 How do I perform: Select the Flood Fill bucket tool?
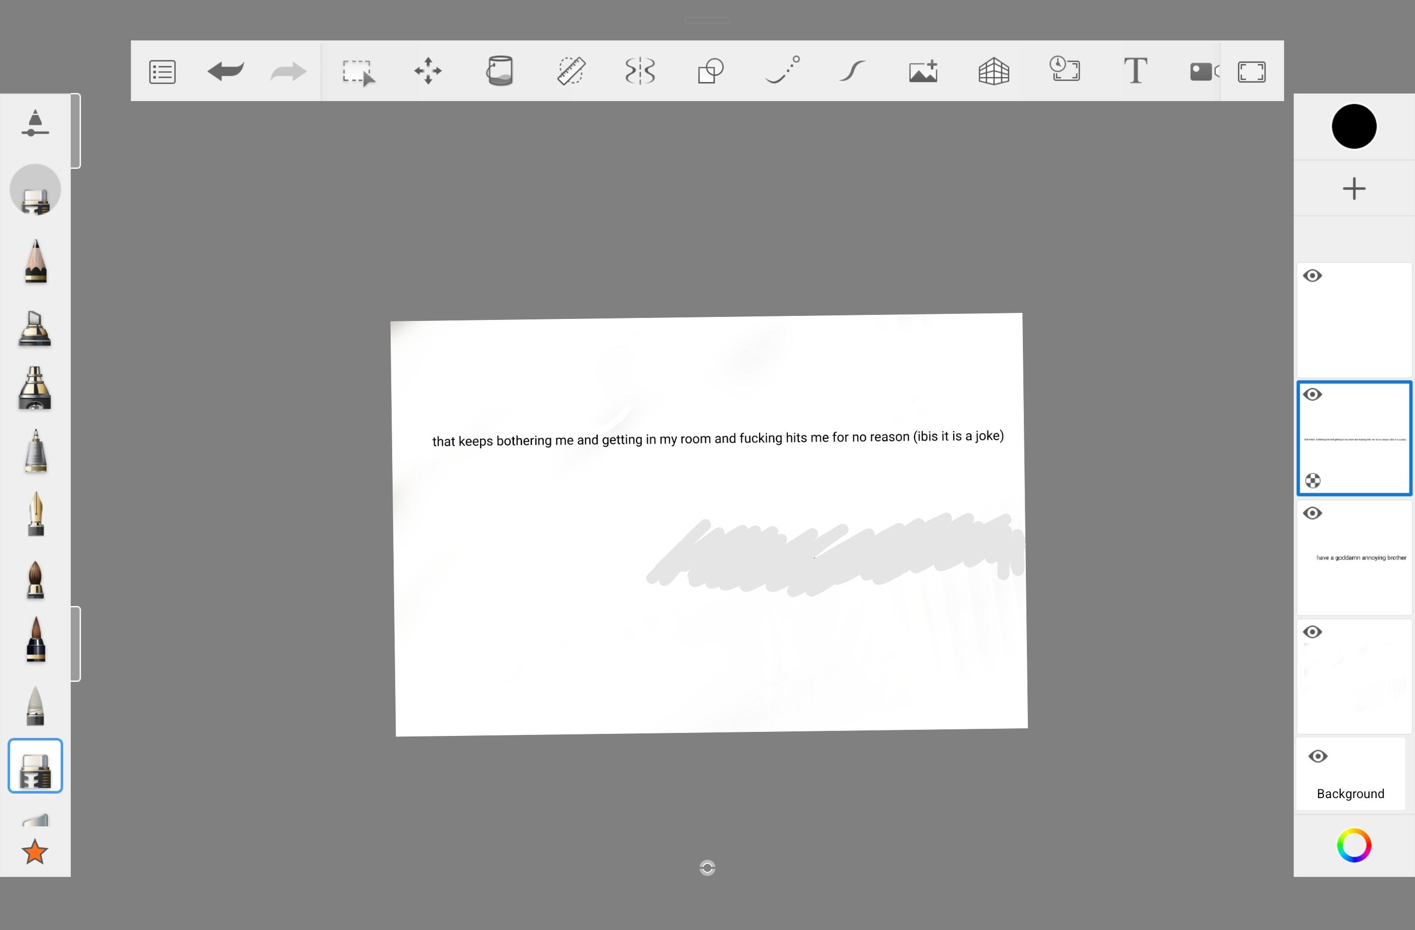[x=499, y=71]
